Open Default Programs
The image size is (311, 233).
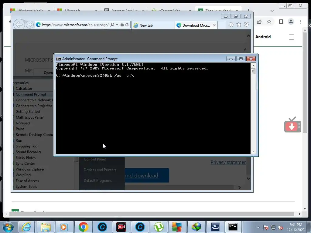(98, 181)
